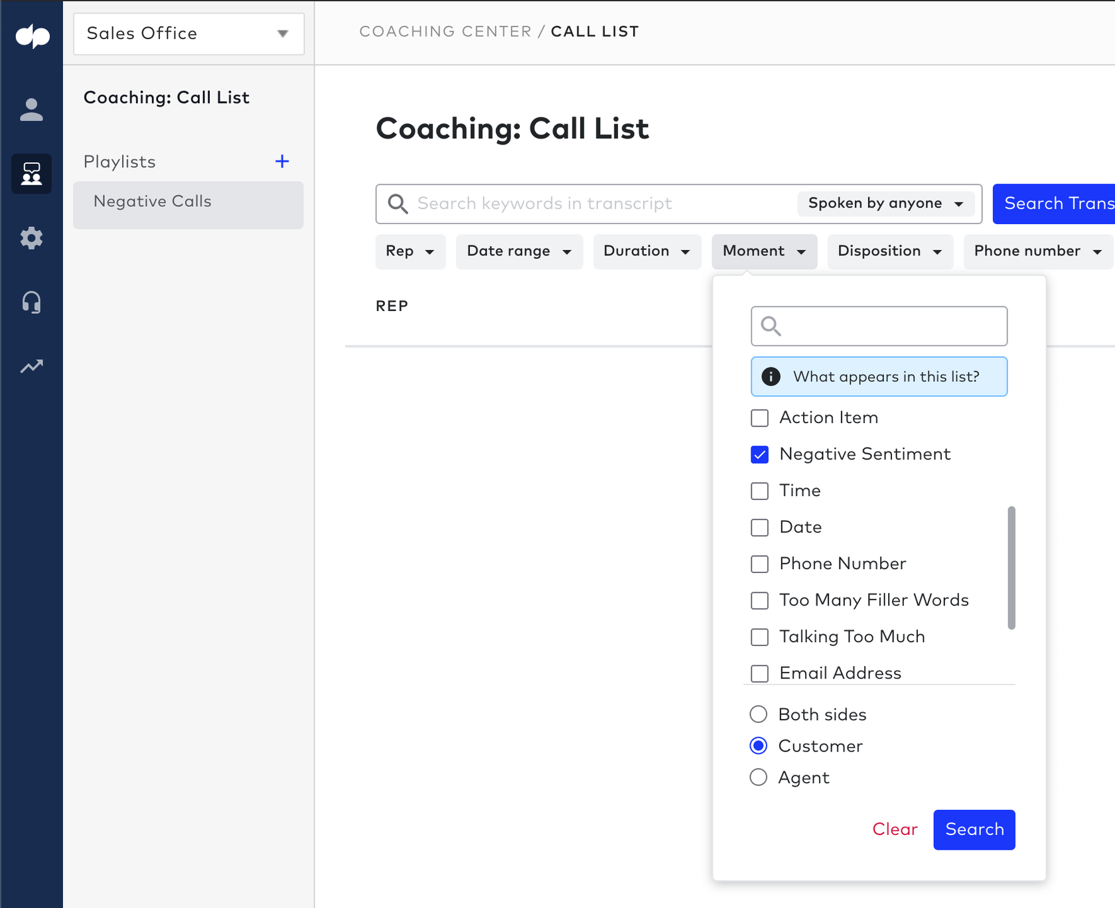Click the moment search magnifier icon
Image resolution: width=1115 pixels, height=908 pixels.
771,326
